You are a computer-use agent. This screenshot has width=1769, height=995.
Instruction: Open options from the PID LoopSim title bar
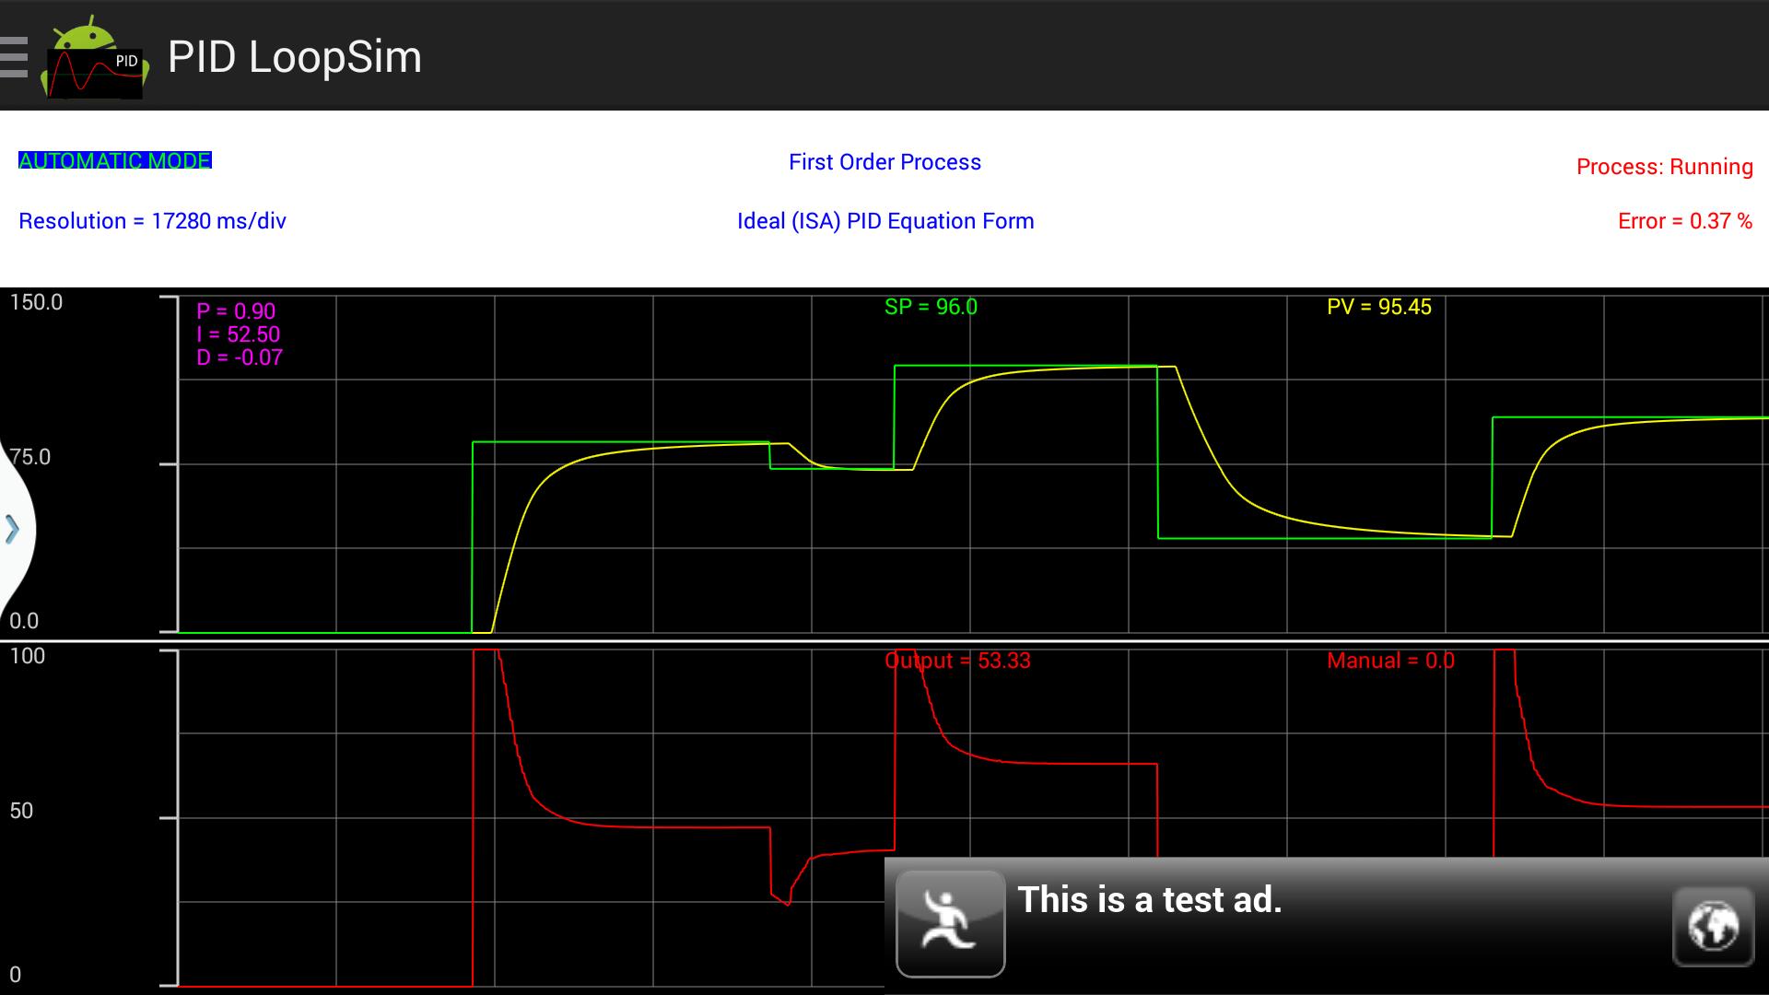[x=295, y=57]
